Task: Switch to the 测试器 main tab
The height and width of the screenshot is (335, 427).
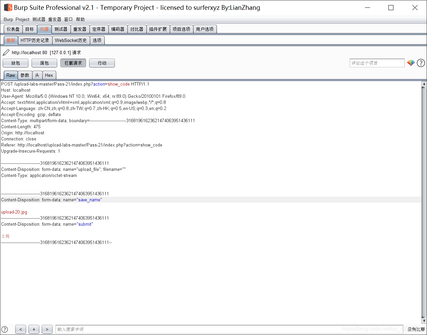Action: point(61,29)
